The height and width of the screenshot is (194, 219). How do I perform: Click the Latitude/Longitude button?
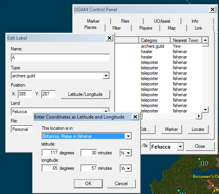click(x=85, y=94)
